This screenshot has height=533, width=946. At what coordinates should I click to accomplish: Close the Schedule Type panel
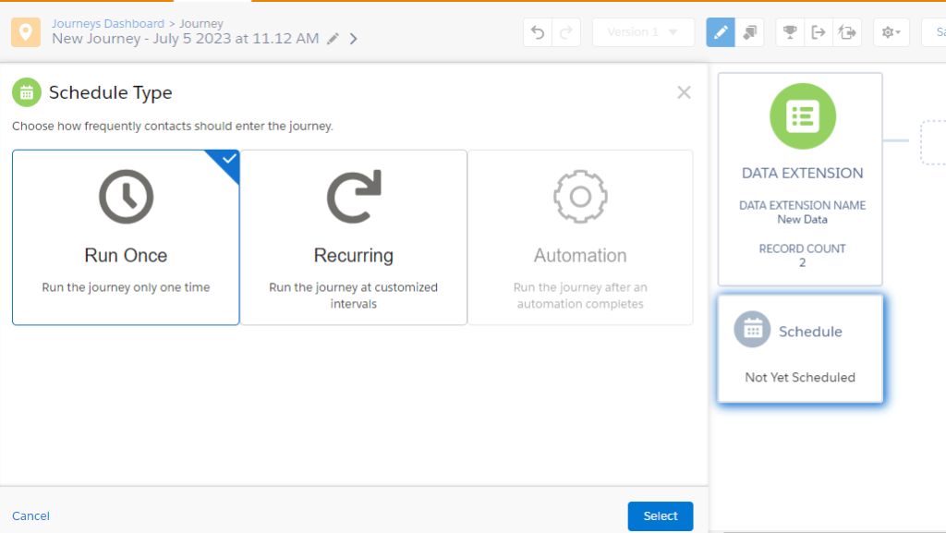pos(684,92)
